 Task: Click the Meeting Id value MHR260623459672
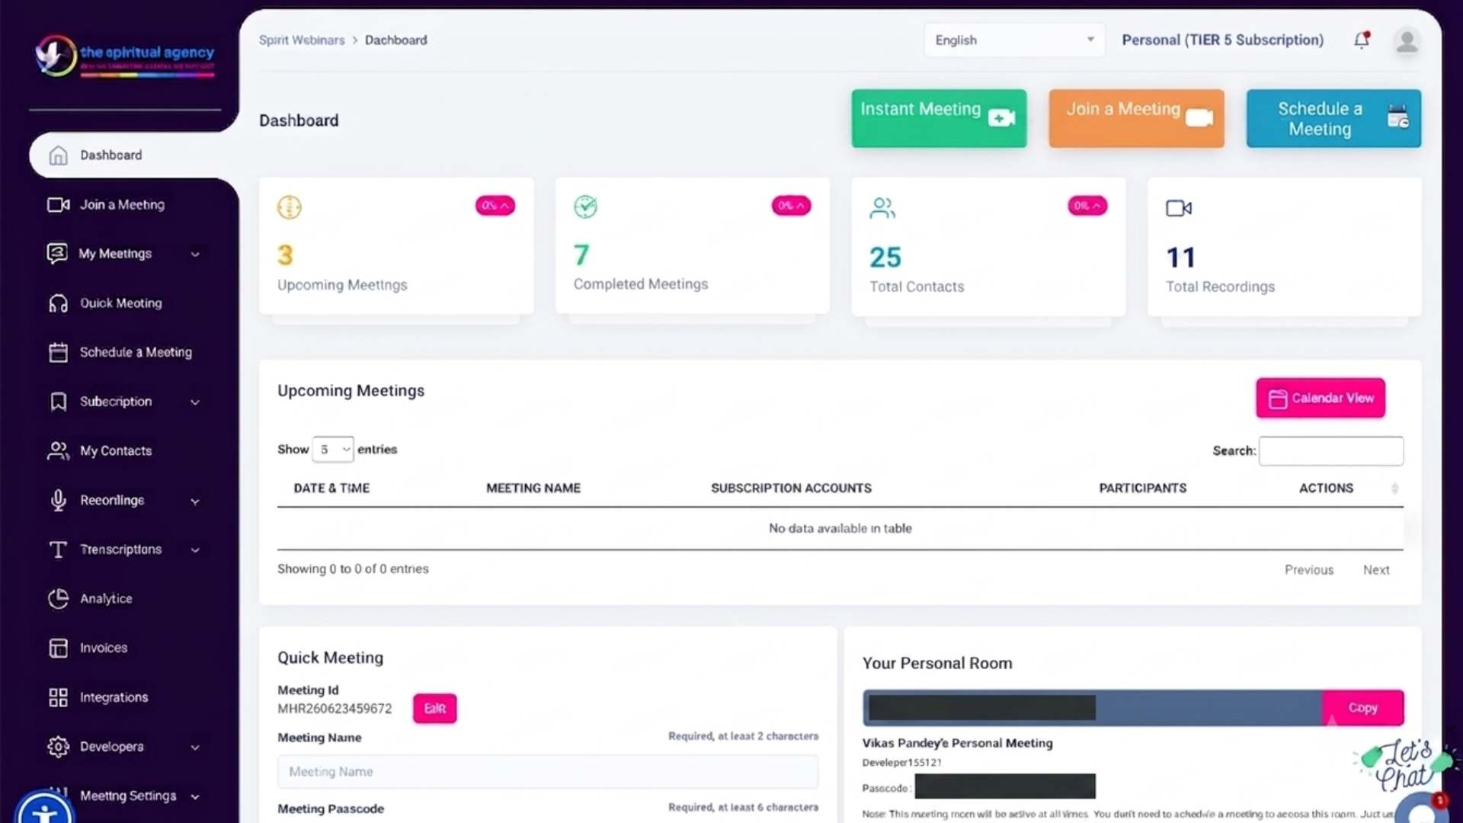pos(335,709)
